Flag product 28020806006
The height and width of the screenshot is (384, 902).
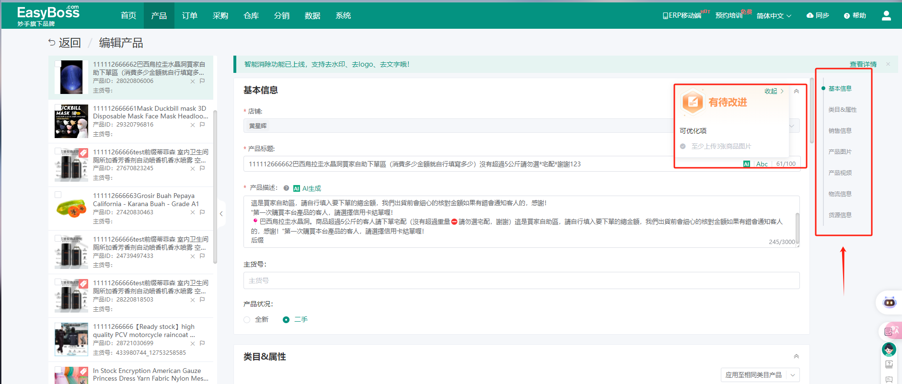[202, 81]
